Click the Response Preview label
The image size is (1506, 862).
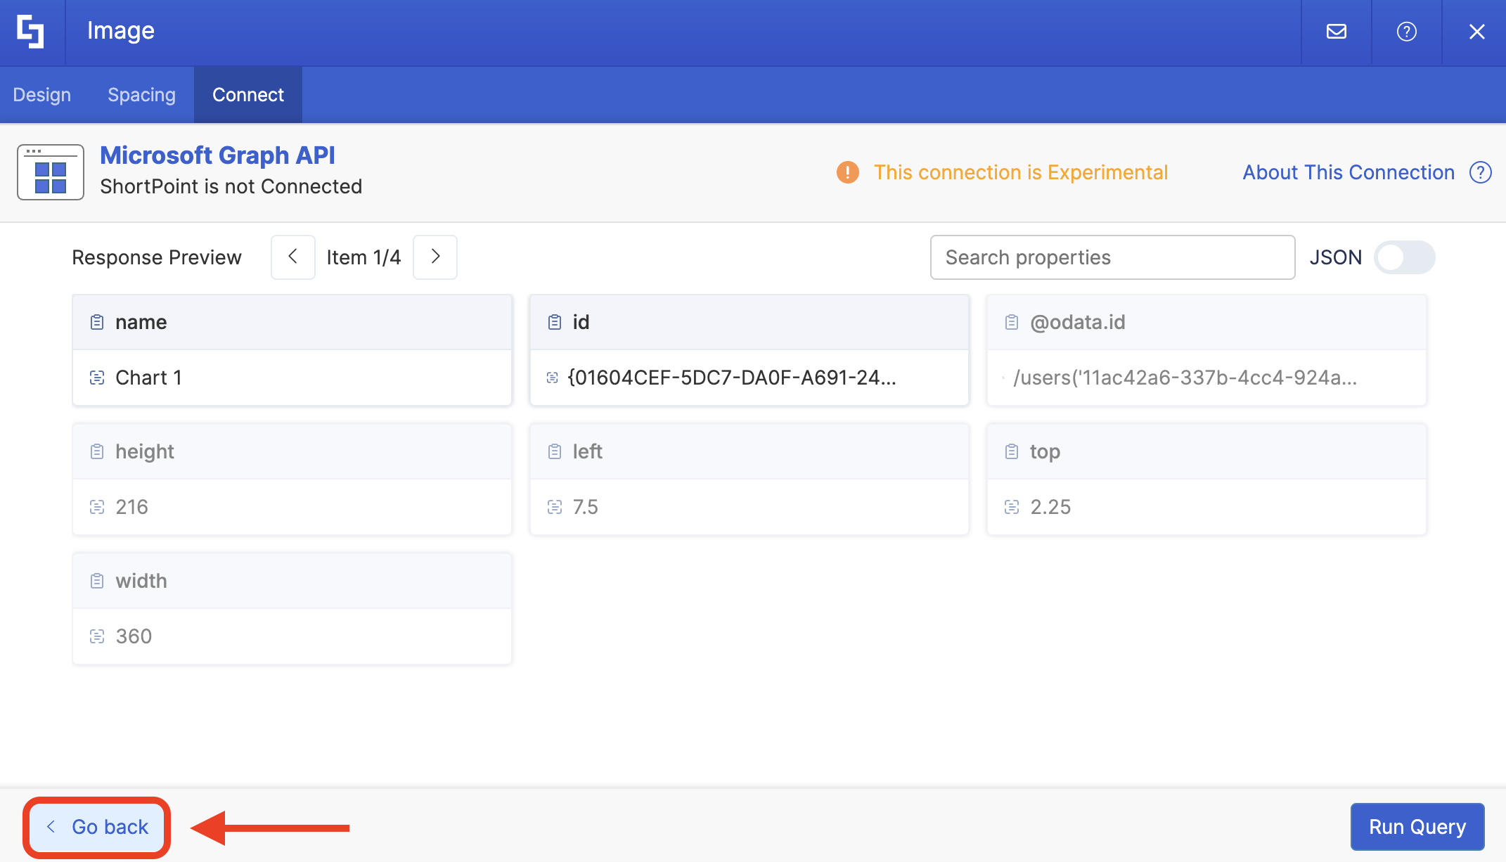click(157, 257)
